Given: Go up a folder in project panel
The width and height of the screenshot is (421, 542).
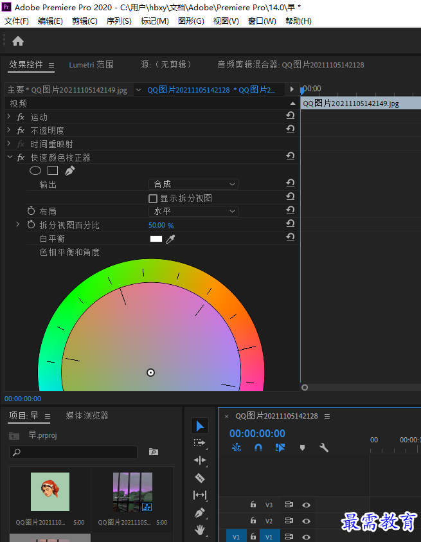Looking at the screenshot, I should [14, 435].
